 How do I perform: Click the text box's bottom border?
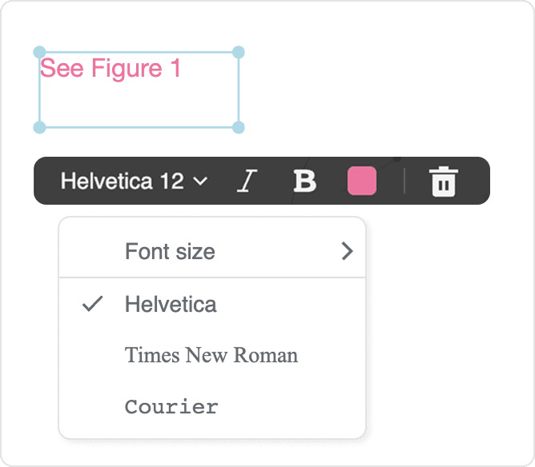(x=138, y=127)
